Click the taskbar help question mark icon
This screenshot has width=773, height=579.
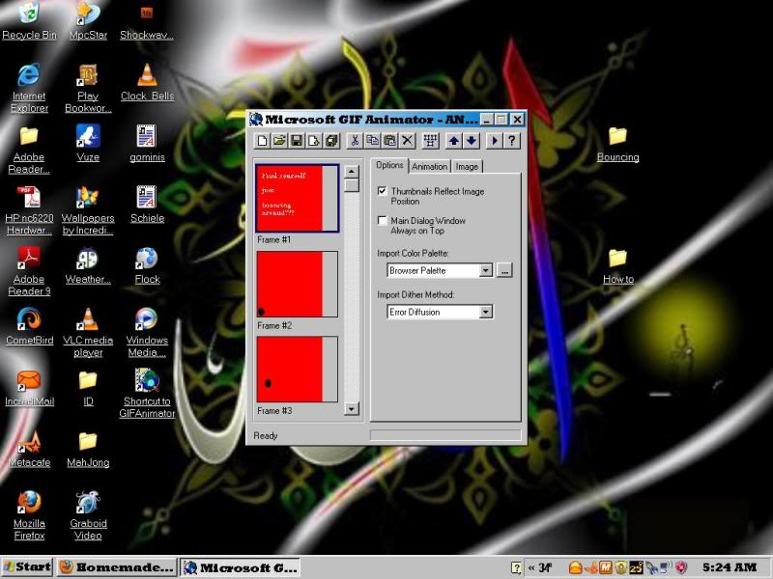coord(516,567)
